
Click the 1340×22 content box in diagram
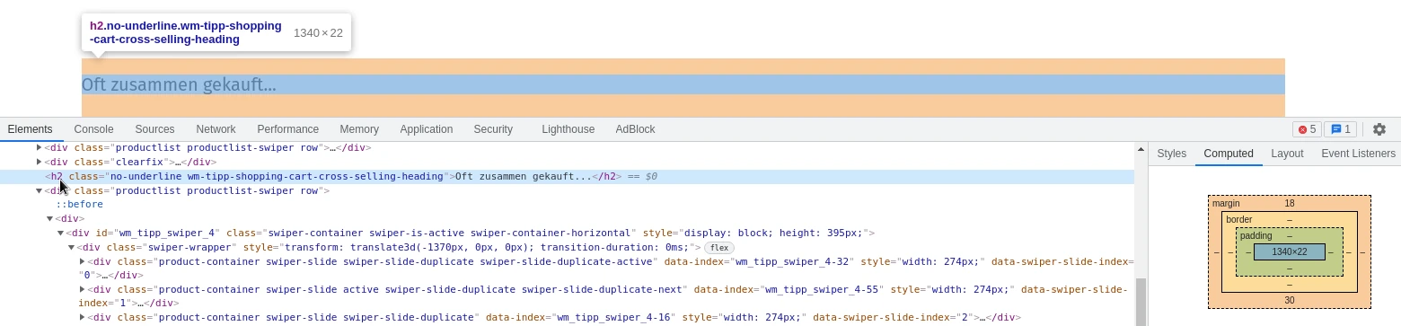1289,251
